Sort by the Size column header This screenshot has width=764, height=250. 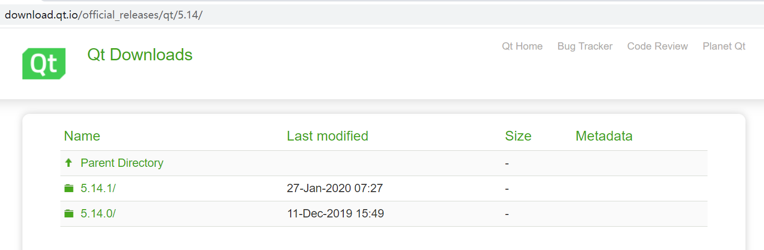[x=518, y=136]
